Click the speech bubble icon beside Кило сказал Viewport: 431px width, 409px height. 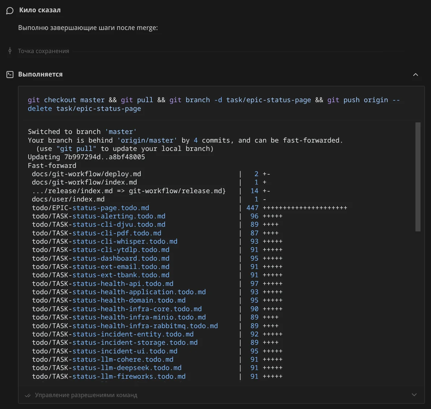tap(10, 10)
